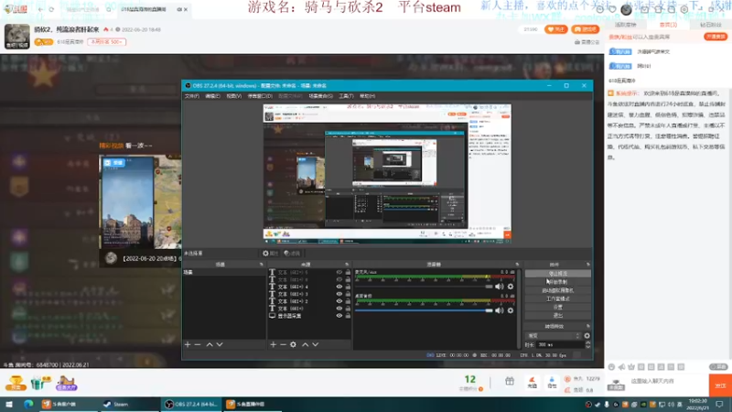Remove scene with minus icon in Scenes panel
The image size is (732, 412).
198,344
